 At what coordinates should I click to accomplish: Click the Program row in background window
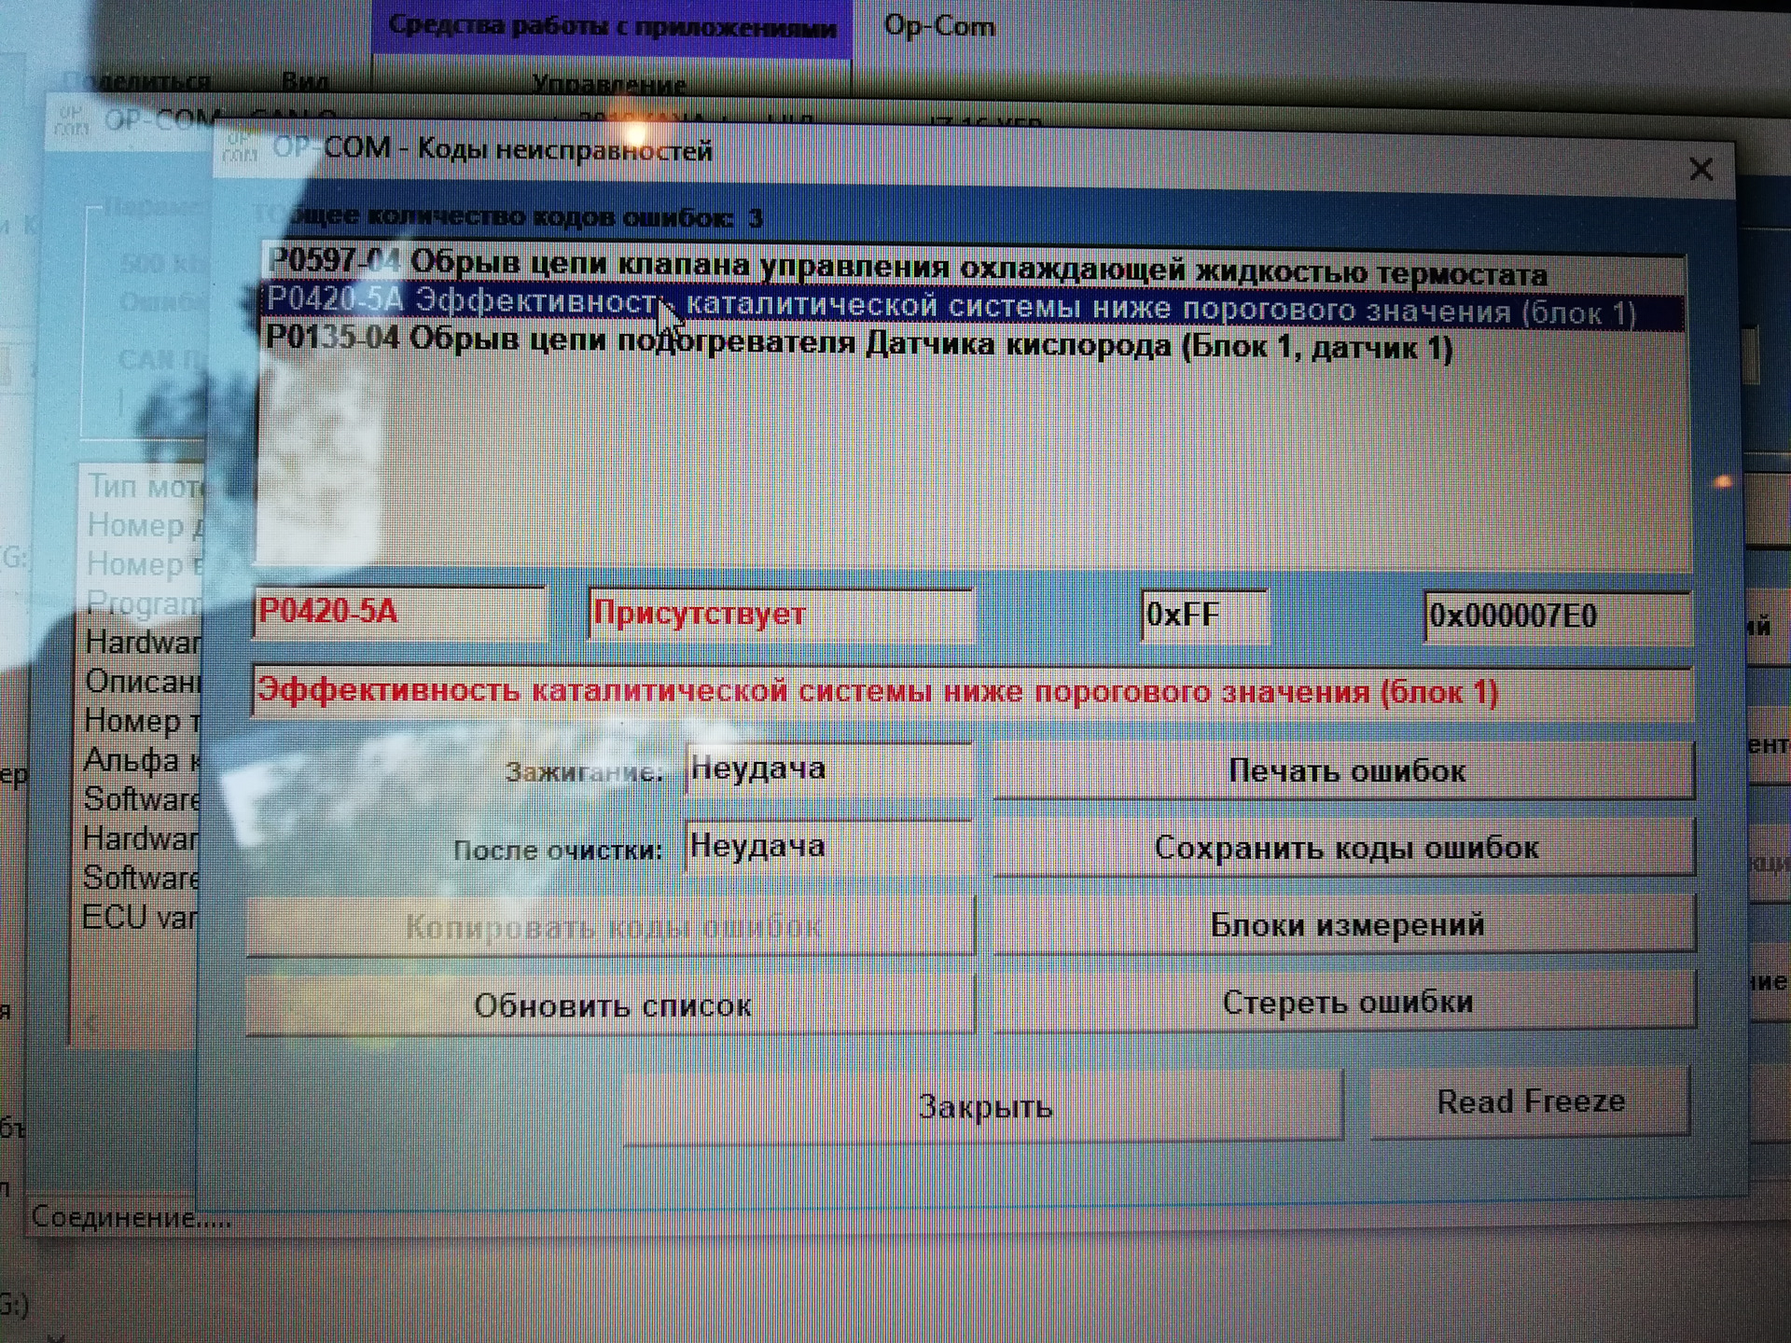tap(143, 603)
